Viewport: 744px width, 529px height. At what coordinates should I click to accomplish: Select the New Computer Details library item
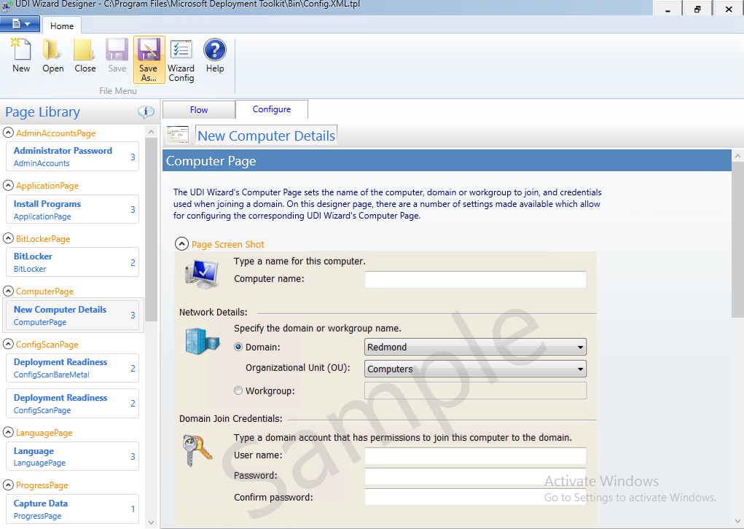click(x=72, y=315)
